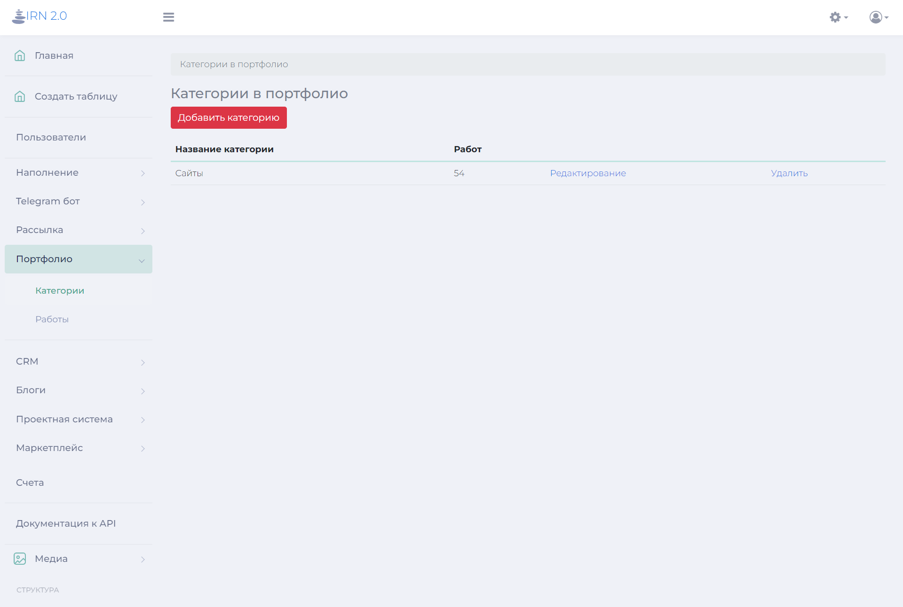Open the Счета section
The height and width of the screenshot is (607, 903).
coord(79,482)
